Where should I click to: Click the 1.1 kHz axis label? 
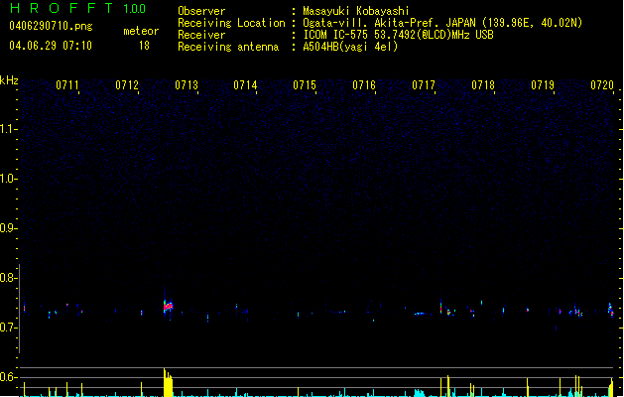tap(8, 129)
